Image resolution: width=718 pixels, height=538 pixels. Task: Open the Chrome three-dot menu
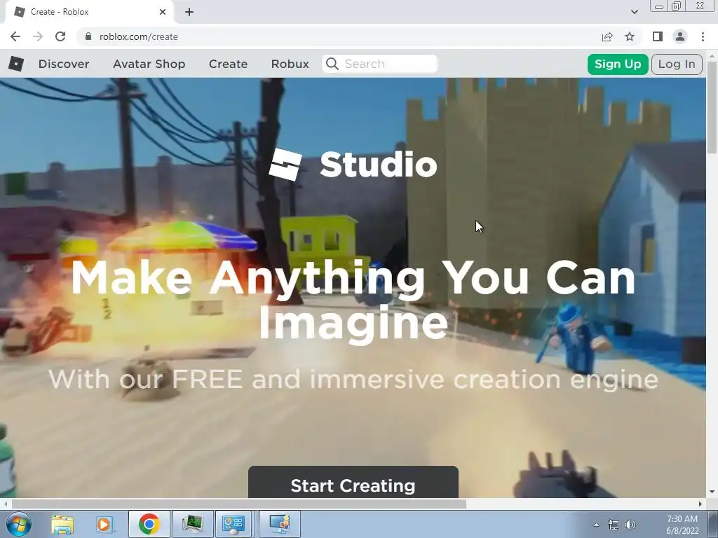point(703,36)
